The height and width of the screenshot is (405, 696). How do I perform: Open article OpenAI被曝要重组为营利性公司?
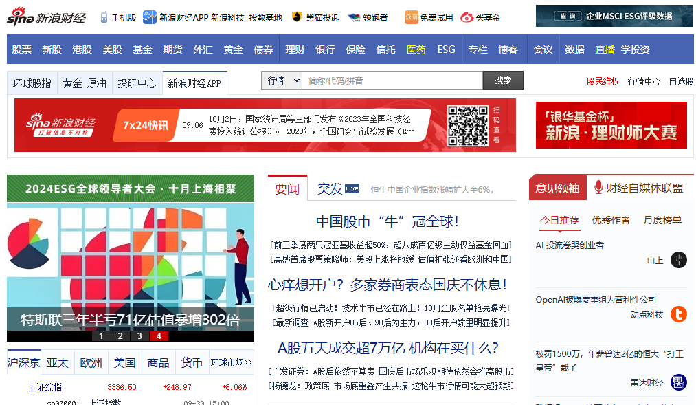point(596,300)
